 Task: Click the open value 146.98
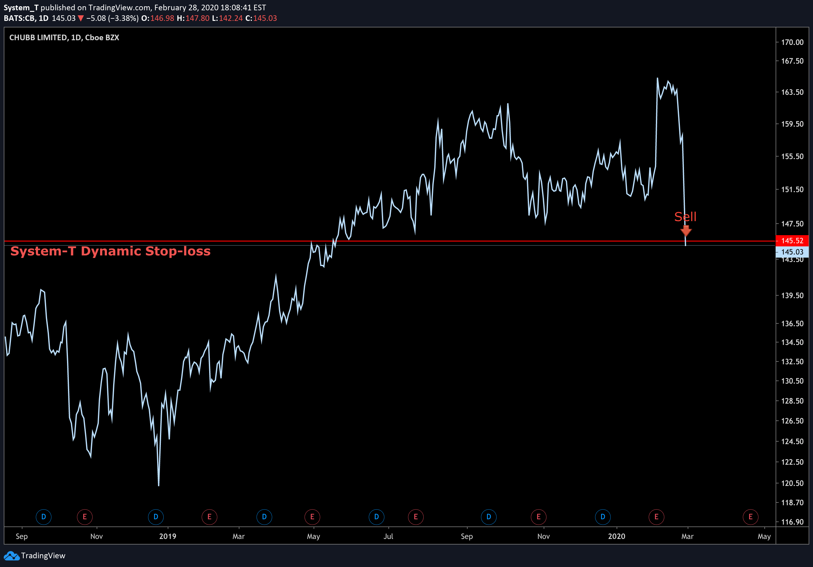(x=162, y=18)
